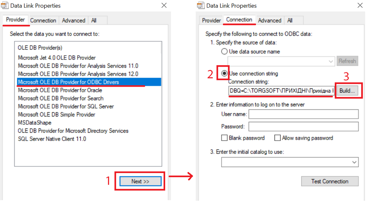
Task: Click the Data Link Properties icon in left title bar
Action: pos(5,5)
